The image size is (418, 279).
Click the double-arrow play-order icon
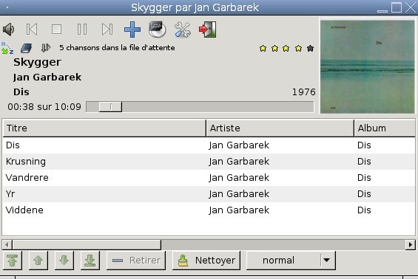point(46,48)
